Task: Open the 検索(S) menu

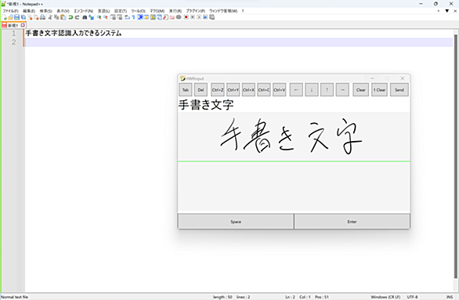Action: [46, 11]
